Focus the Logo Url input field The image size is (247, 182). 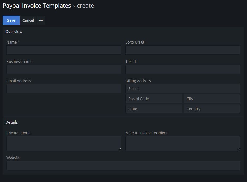[x=183, y=50]
